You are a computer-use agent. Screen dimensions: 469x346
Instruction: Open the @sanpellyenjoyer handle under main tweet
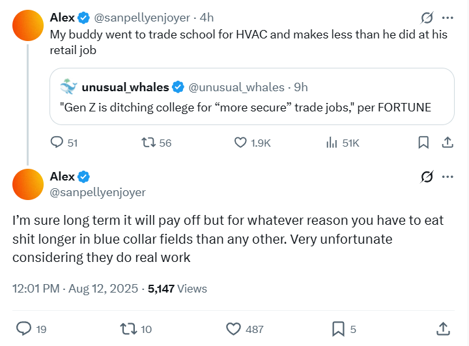click(98, 192)
